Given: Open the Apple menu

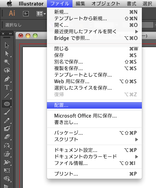Looking at the screenshot, I should point(10,3).
